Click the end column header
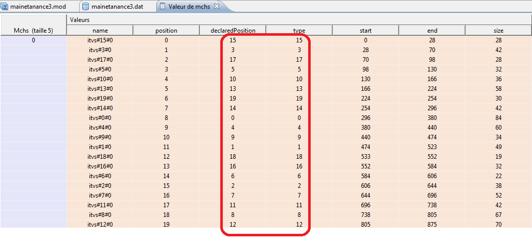Screen dimensions: 532x243 tap(432, 31)
